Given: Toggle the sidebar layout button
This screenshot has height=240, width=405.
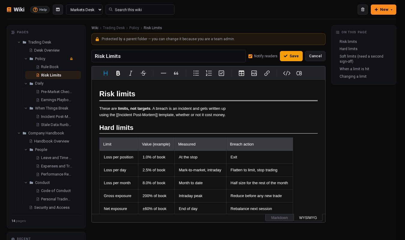Looking at the screenshot, I should [x=58, y=10].
